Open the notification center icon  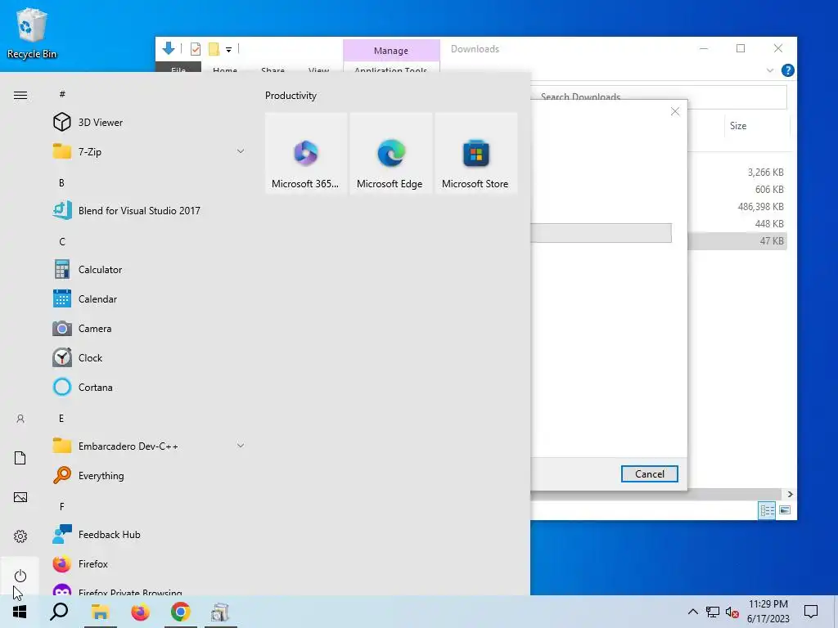pos(811,612)
